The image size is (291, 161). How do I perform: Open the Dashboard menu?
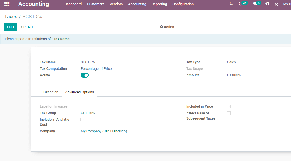click(73, 4)
